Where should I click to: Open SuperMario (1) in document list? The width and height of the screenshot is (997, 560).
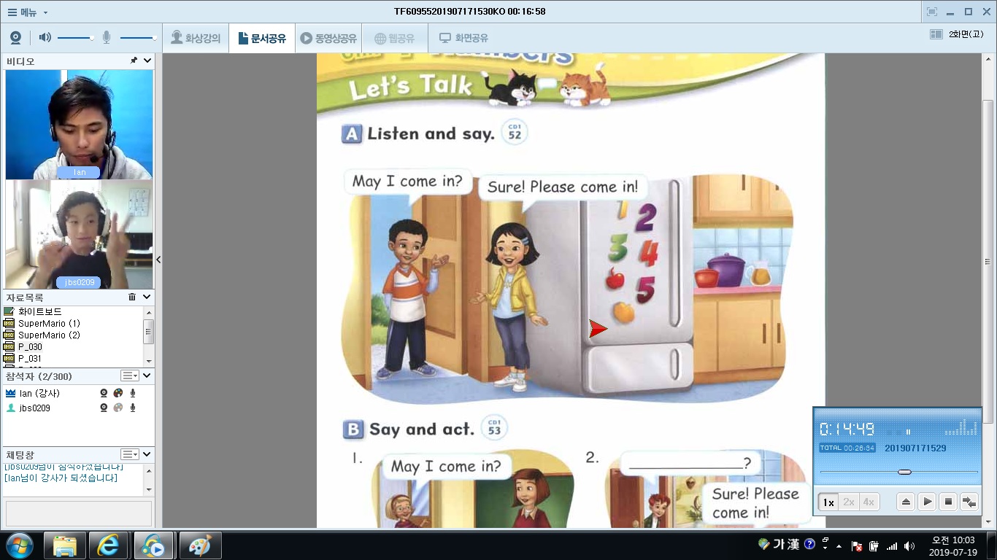pos(49,323)
